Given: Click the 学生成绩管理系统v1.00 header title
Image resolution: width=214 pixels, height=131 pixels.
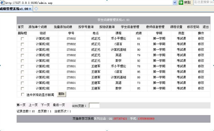Looking at the screenshot, I should point(113,20).
